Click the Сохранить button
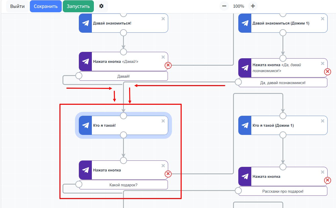 tap(46, 6)
